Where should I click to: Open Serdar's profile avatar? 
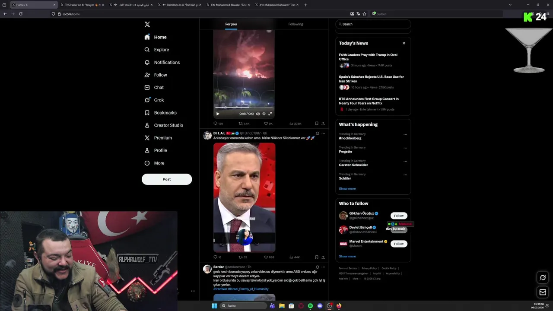pyautogui.click(x=207, y=269)
